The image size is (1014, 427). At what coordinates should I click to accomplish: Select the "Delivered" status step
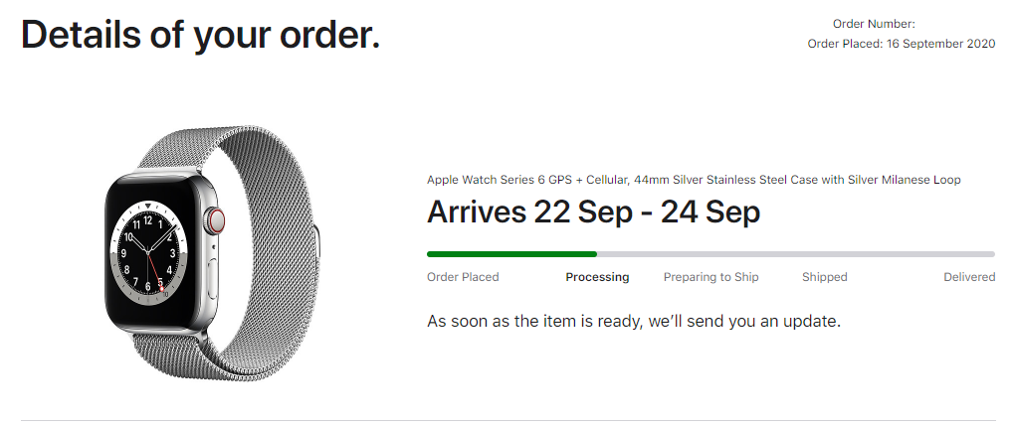coord(968,277)
